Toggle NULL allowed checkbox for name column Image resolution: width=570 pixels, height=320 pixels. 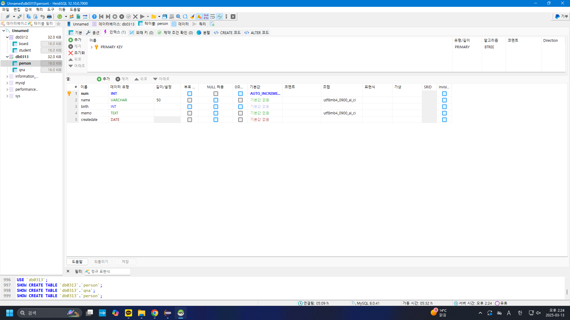coord(216,100)
